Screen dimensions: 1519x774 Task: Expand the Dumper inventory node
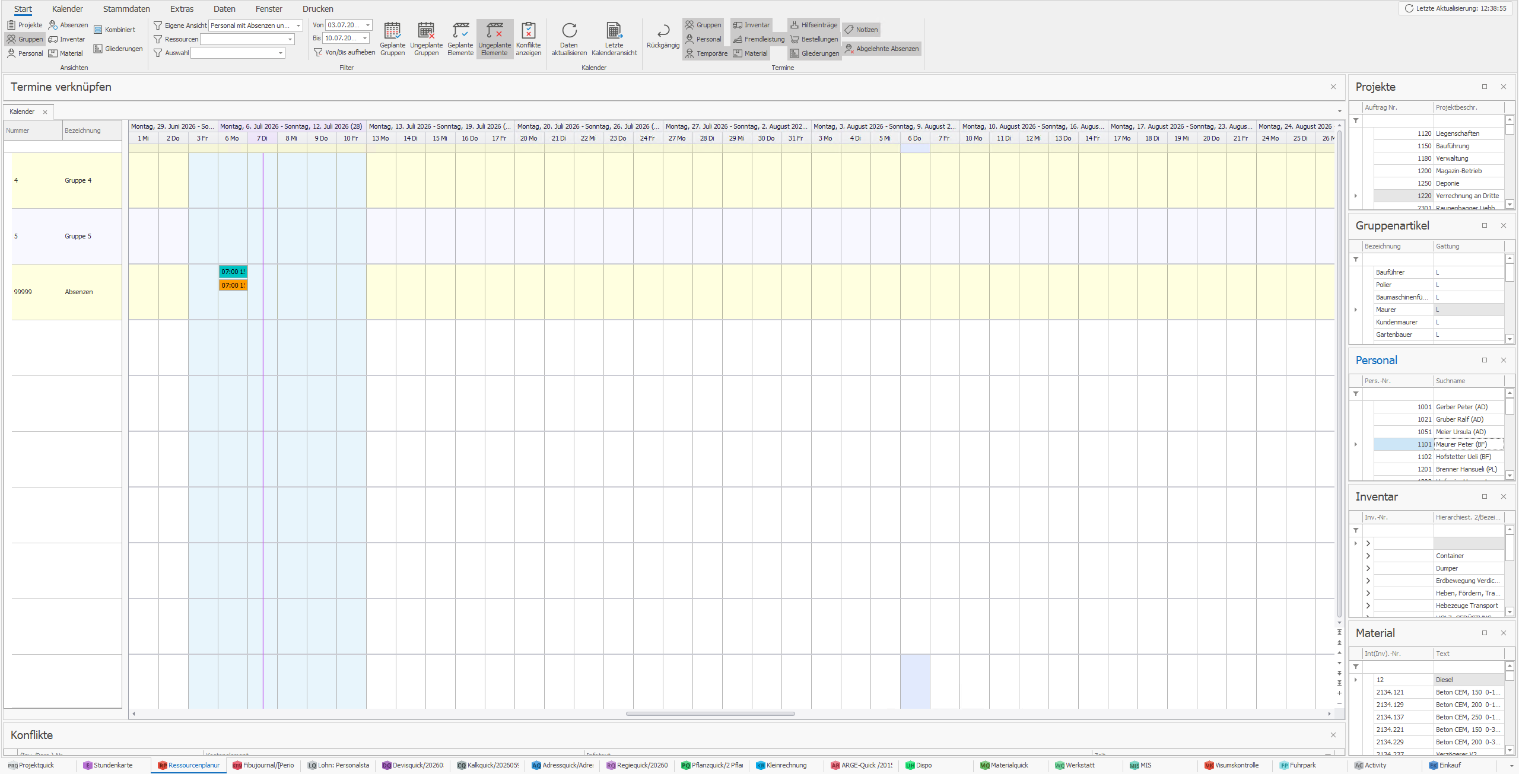(1368, 568)
